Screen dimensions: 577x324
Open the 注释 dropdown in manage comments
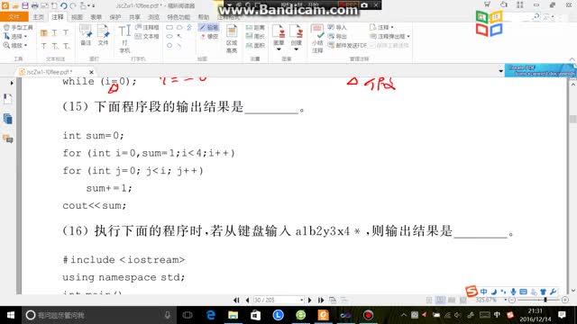(x=381, y=28)
